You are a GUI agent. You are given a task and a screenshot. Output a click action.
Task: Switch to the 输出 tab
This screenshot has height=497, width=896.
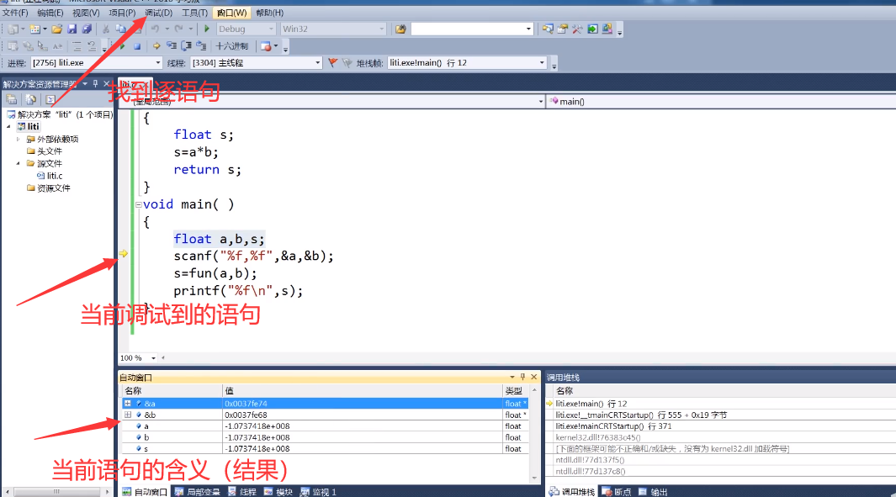point(653,492)
